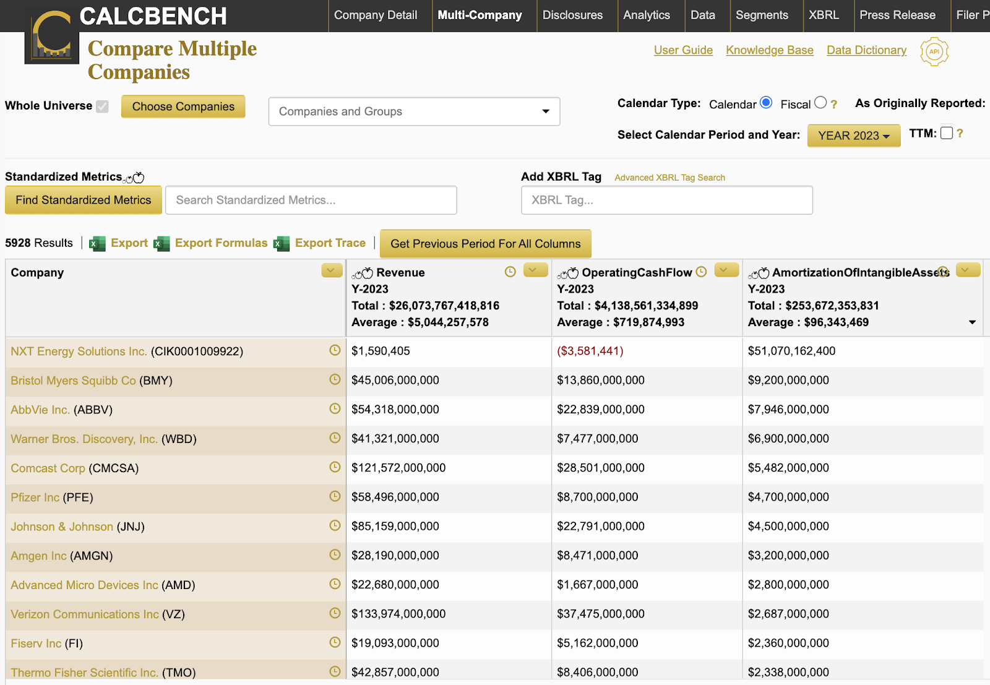Click the history clock icon for Fiserv Inc
Screen dimensions: 990x685
(335, 642)
